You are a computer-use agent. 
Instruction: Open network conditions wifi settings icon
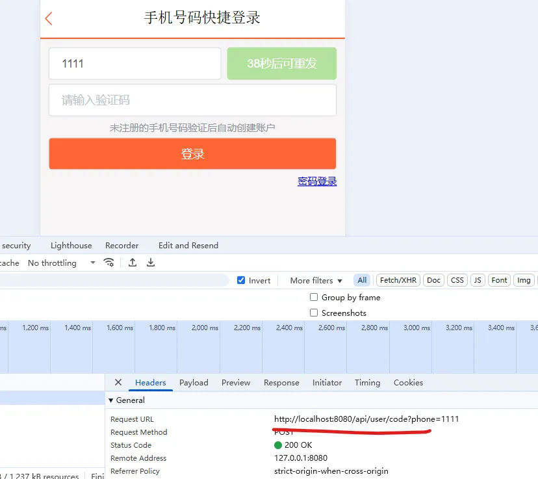109,263
